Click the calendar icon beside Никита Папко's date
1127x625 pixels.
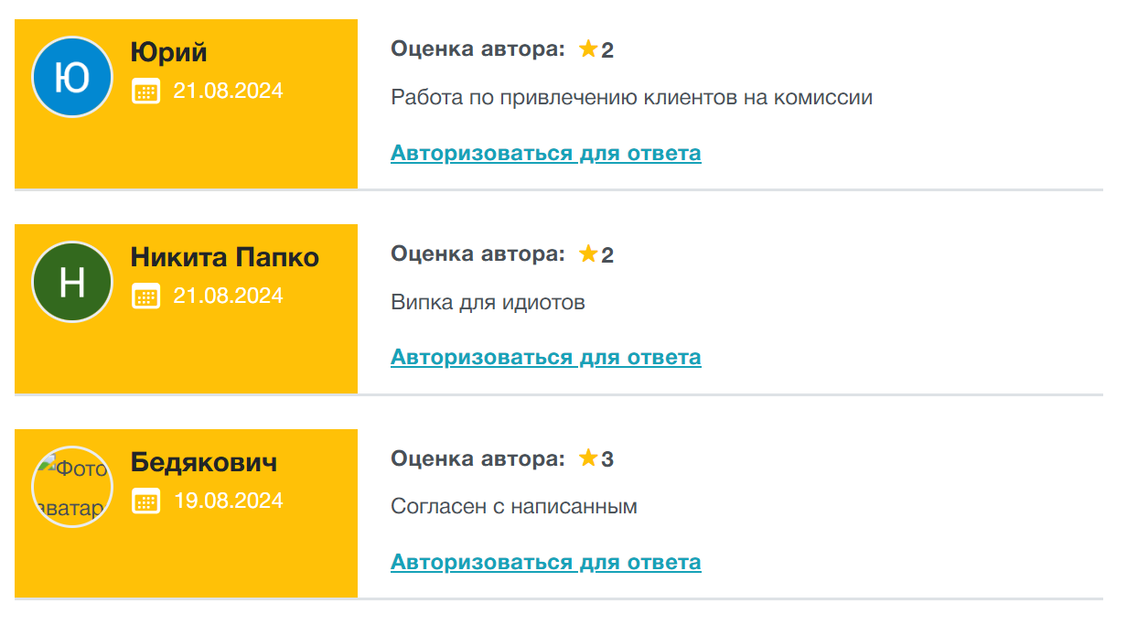146,296
